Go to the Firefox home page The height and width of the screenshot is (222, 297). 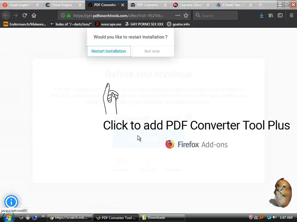tap(34, 16)
